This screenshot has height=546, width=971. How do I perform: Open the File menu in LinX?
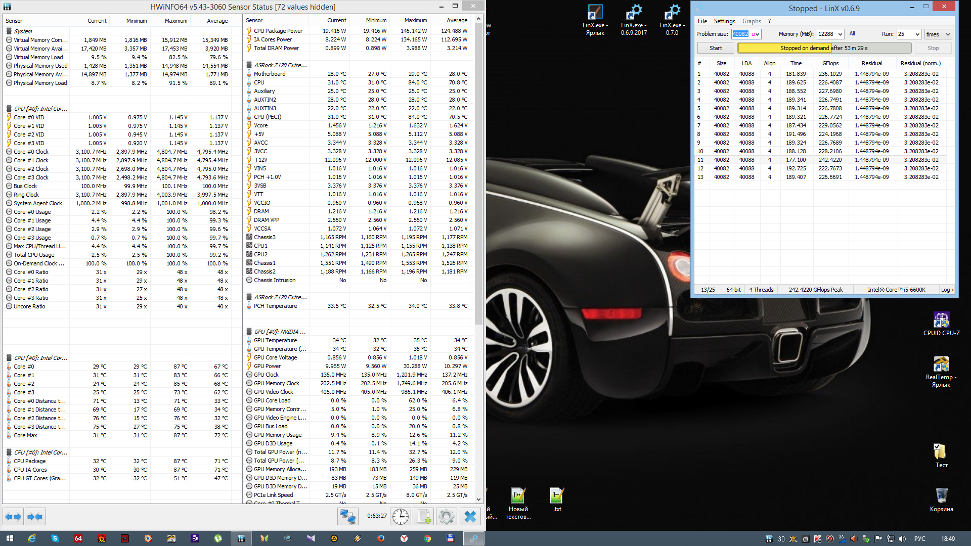[702, 21]
